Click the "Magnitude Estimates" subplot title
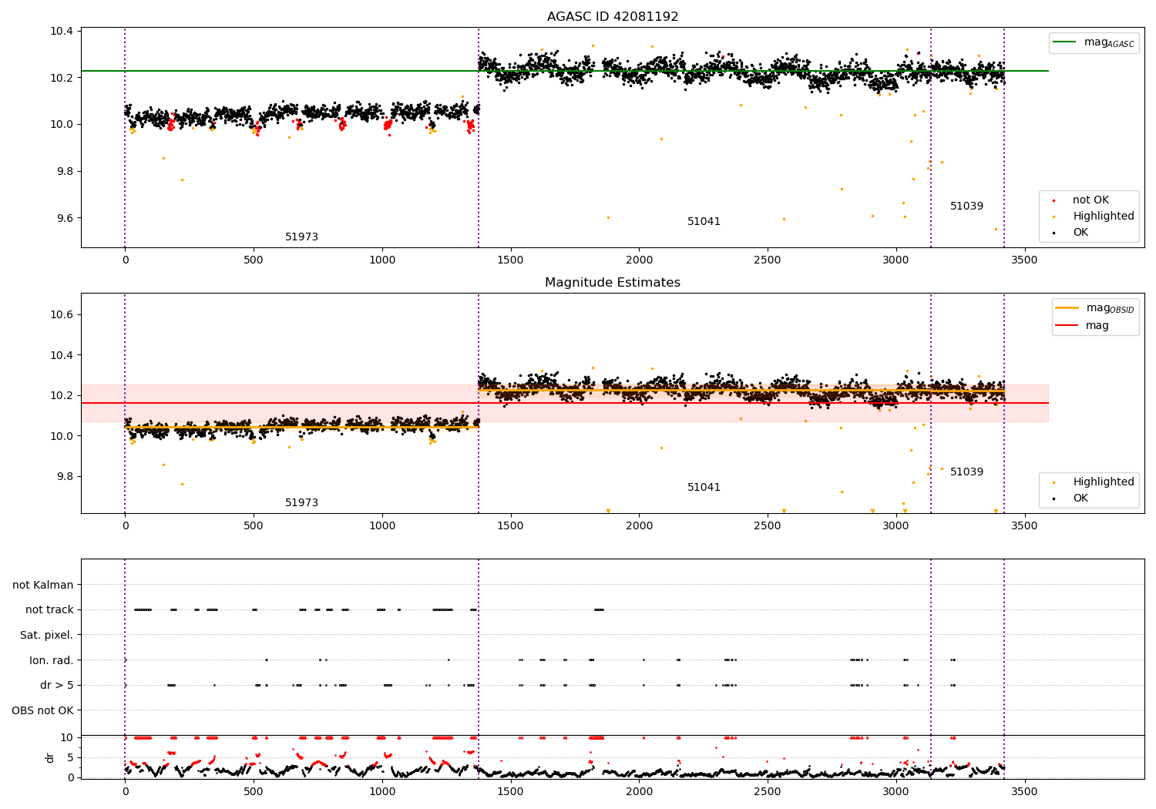The image size is (1156, 809). (613, 283)
